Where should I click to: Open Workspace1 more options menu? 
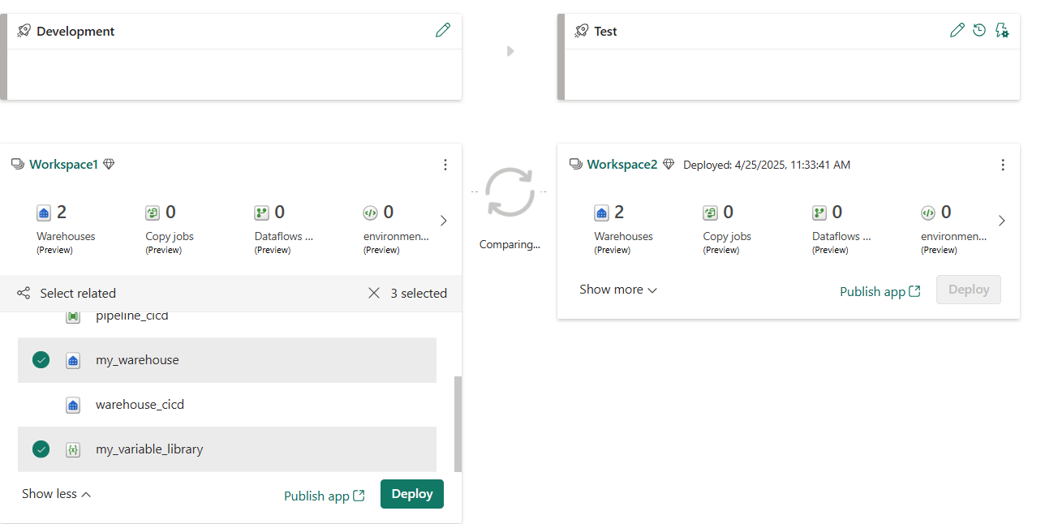click(445, 165)
